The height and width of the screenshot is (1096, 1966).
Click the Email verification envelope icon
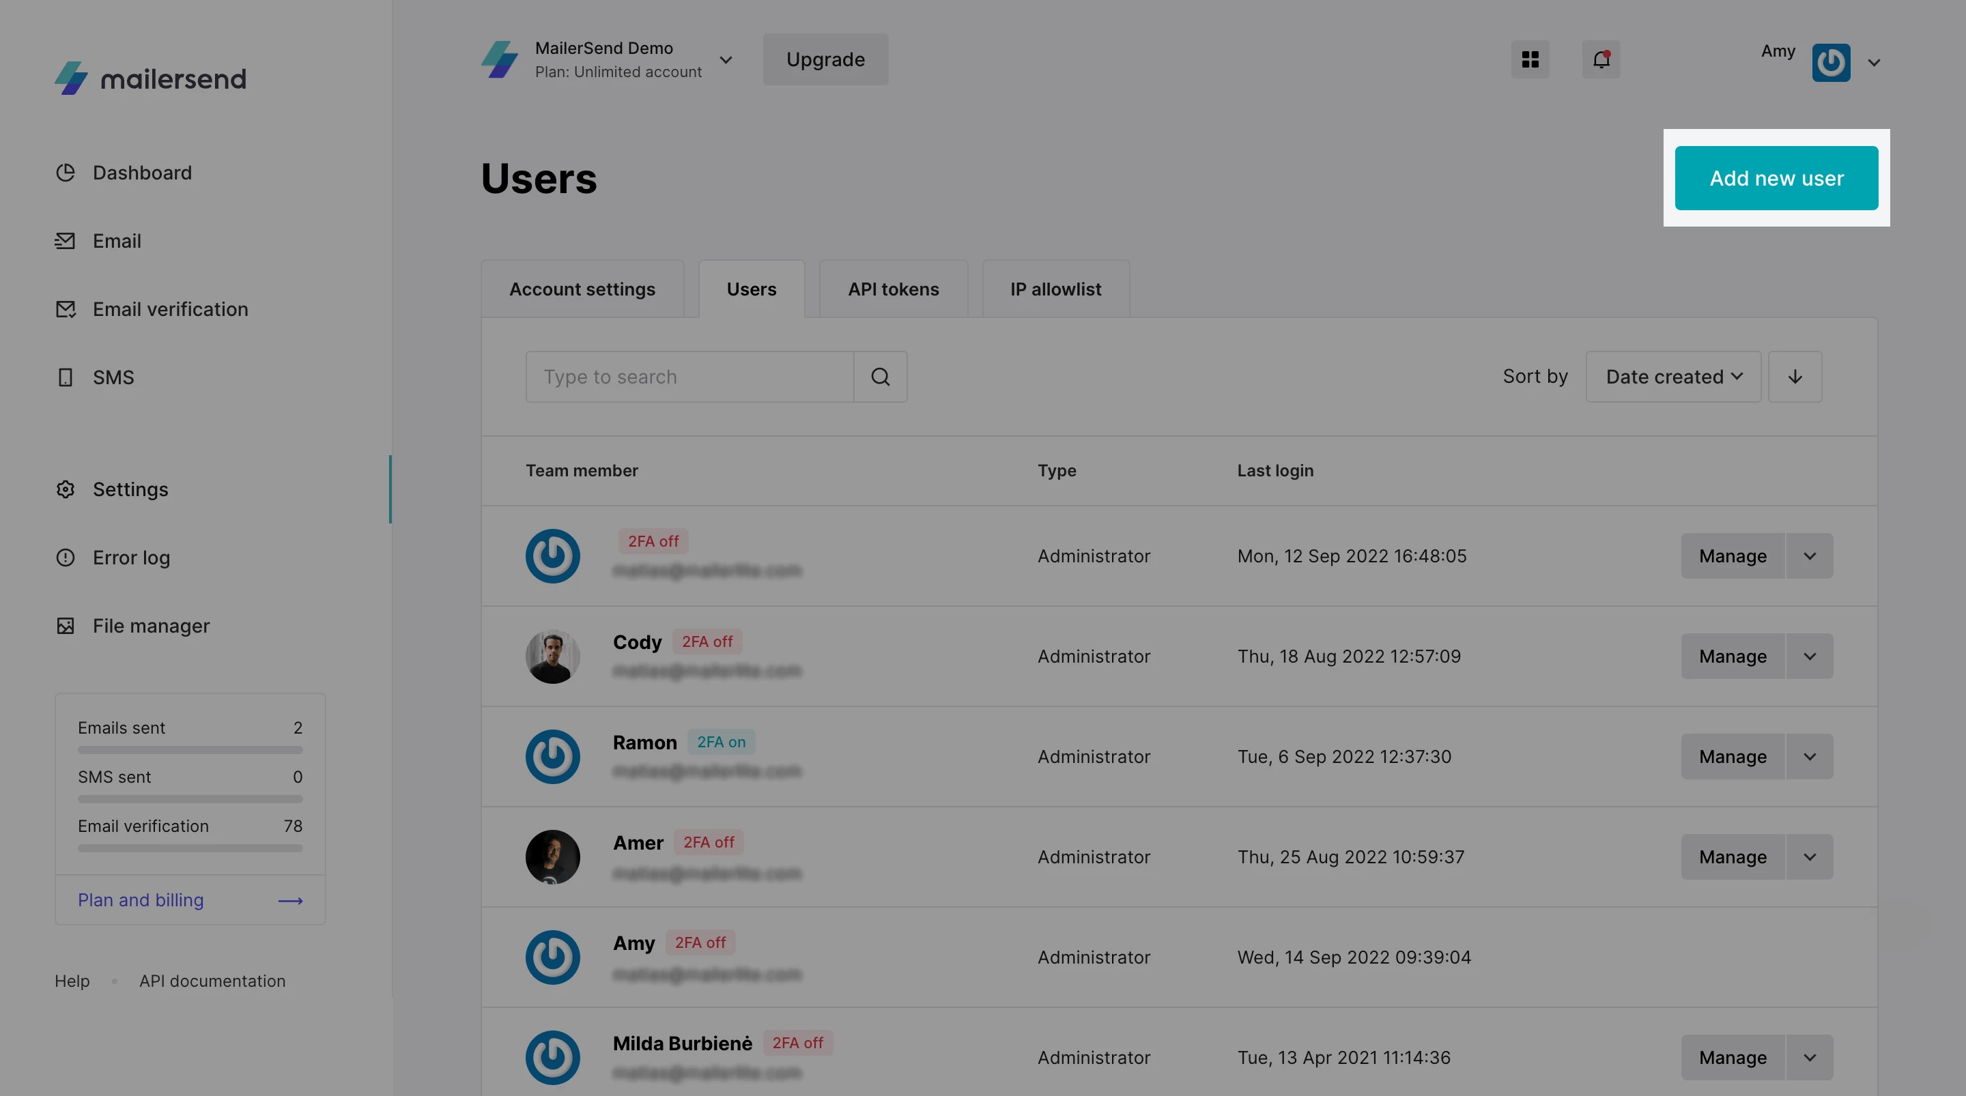coord(66,309)
